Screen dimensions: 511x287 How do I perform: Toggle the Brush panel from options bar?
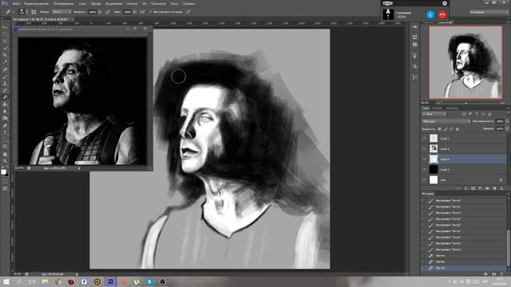tap(34, 12)
